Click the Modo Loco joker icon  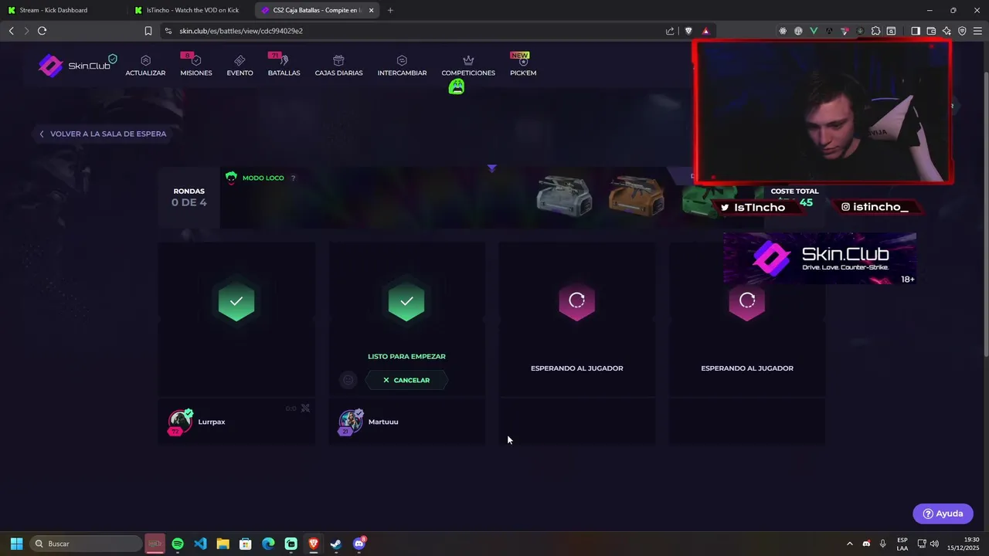tap(231, 178)
